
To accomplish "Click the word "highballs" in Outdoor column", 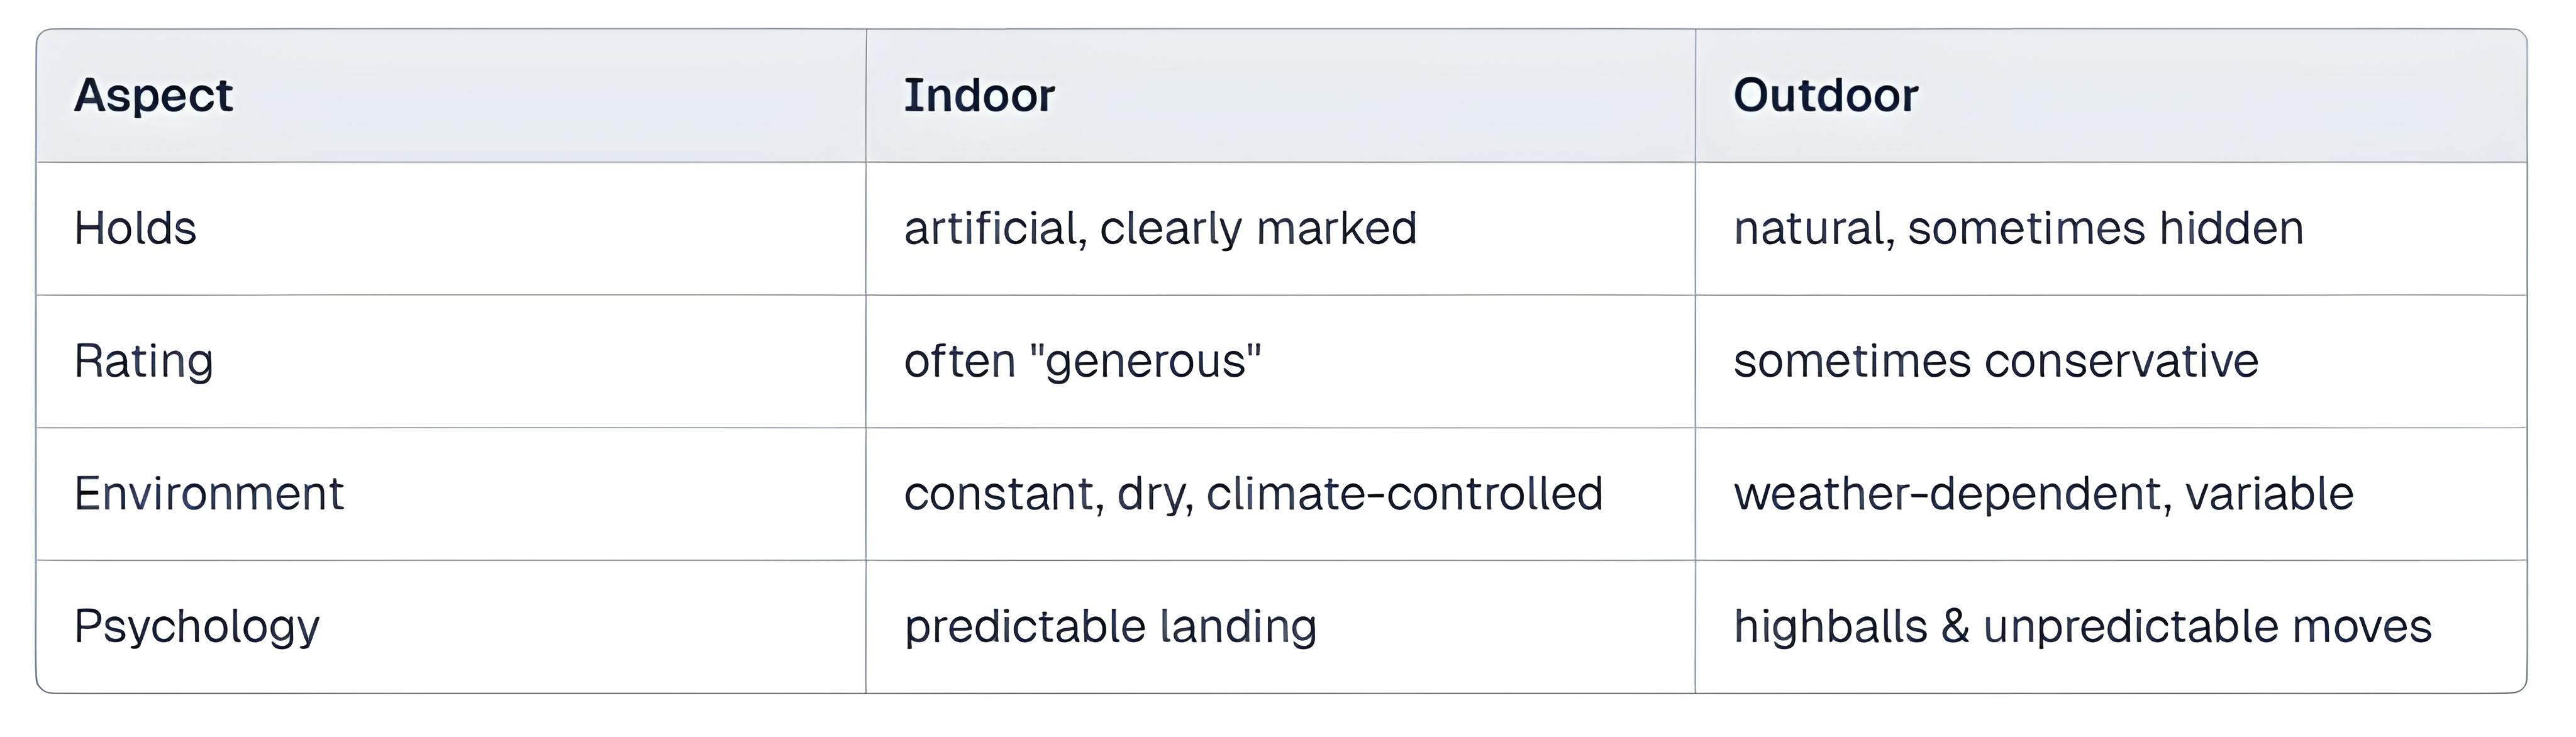I will pyautogui.click(x=1830, y=627).
